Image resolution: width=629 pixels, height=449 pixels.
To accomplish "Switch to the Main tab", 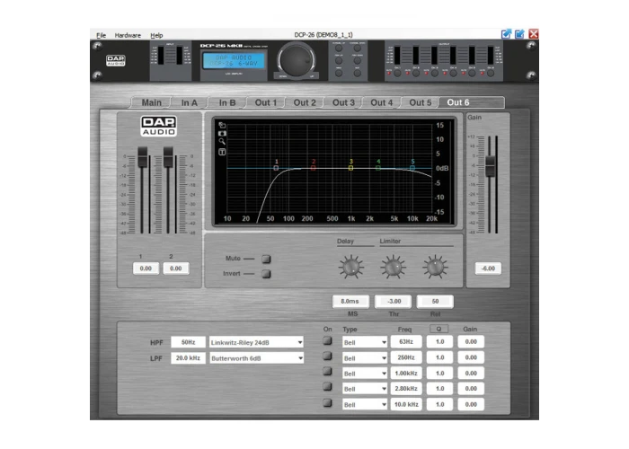I will click(151, 102).
